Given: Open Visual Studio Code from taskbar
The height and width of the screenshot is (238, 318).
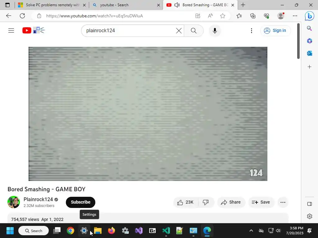Looking at the screenshot, I should pos(166,231).
